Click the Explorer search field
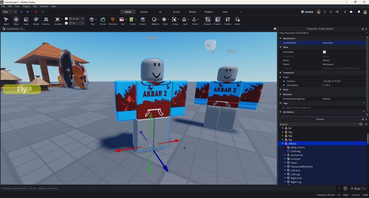Screen dimensions: 369x198 pyautogui.click(x=318, y=124)
